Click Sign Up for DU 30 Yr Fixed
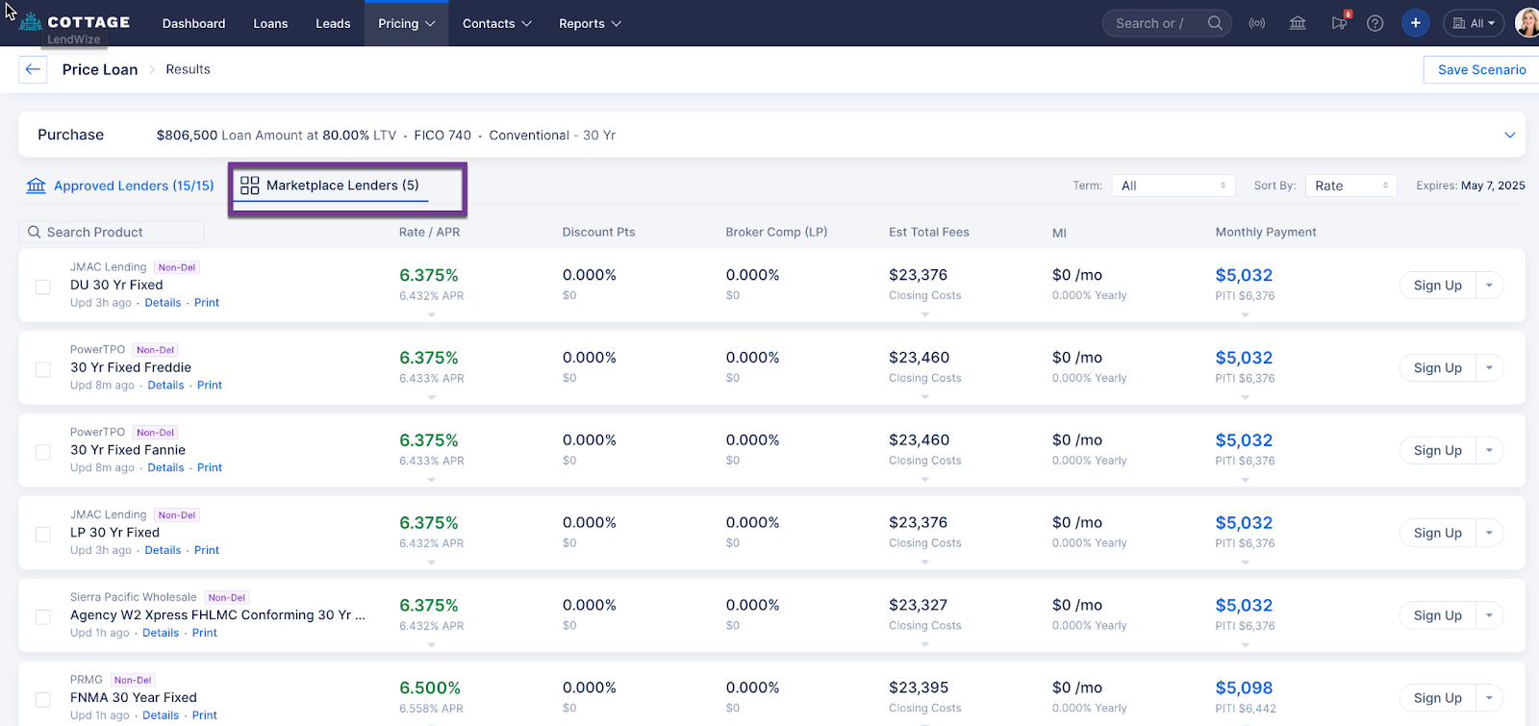Viewport: 1539px width, 726px height. (x=1437, y=286)
